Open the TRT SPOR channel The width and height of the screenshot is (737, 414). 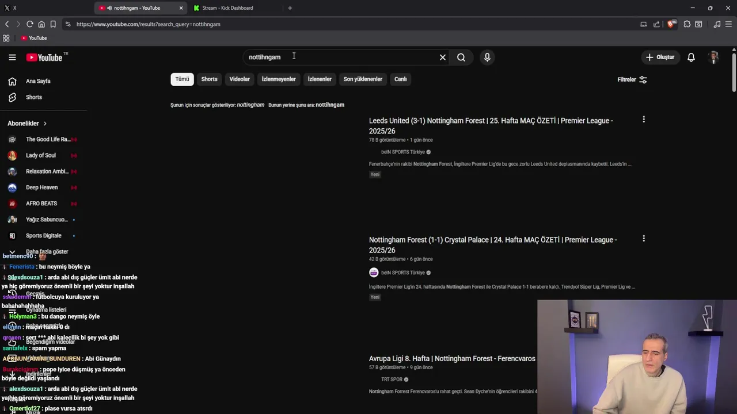point(392,379)
